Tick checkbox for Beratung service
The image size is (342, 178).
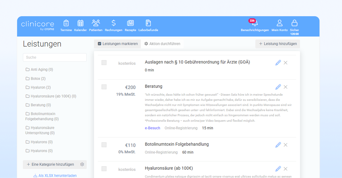[104, 87]
